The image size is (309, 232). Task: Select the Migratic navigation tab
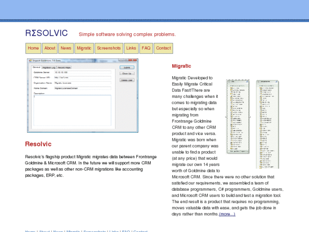pyautogui.click(x=84, y=48)
